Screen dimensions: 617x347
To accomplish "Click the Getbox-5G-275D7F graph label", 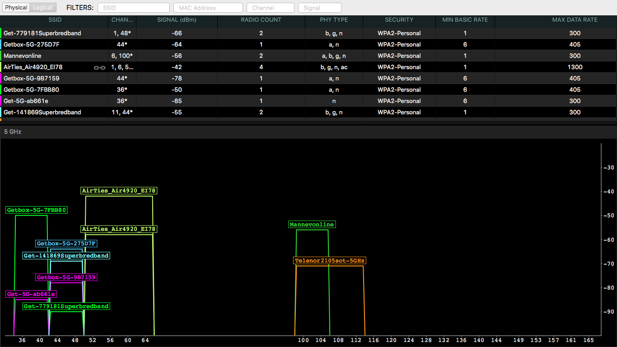I will point(66,244).
